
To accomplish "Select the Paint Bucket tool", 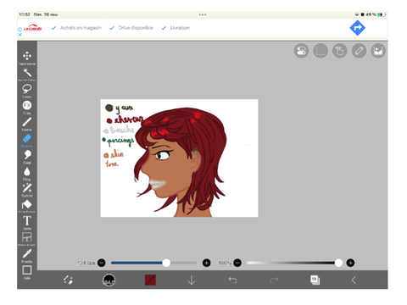I will [x=27, y=205].
